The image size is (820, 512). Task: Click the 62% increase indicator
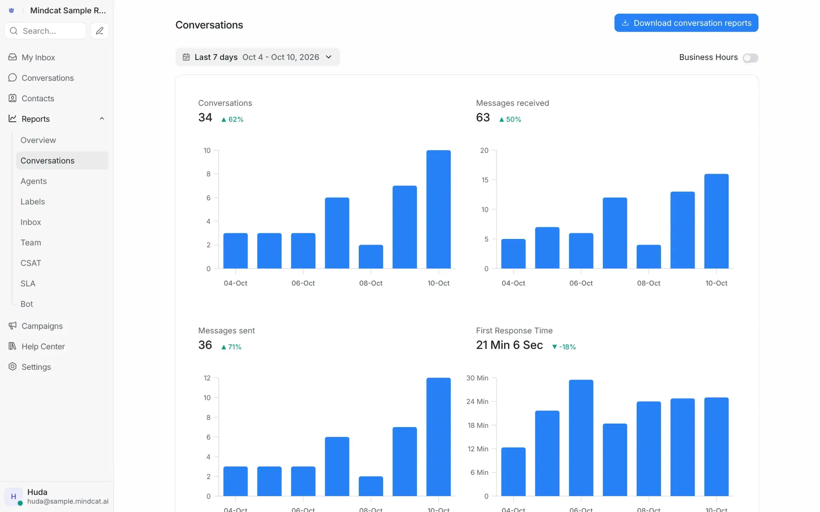point(232,119)
